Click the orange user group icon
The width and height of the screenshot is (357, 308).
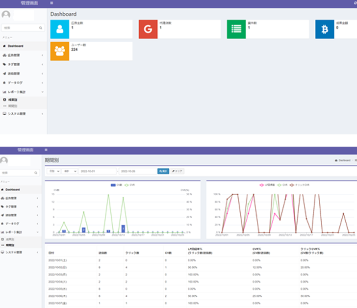(60, 51)
